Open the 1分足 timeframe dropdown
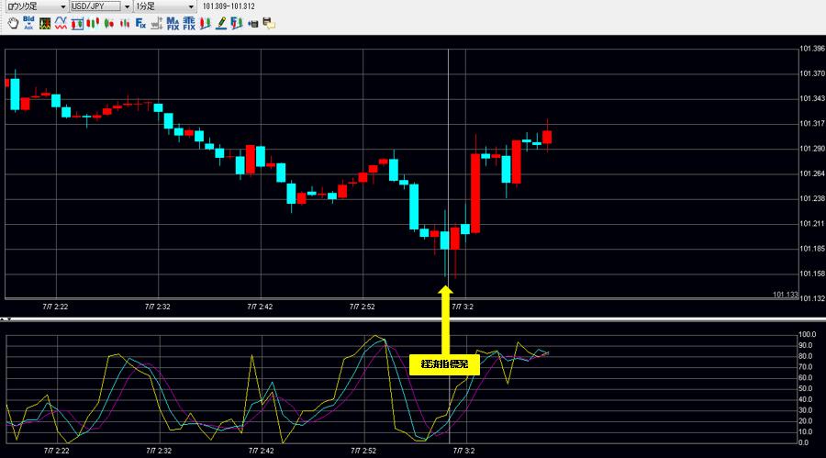 tap(191, 6)
